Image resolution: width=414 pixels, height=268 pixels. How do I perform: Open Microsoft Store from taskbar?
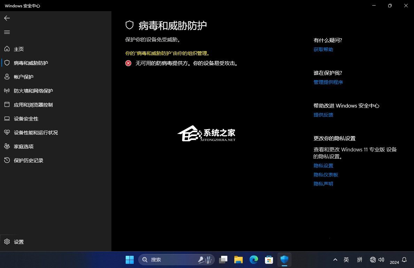269,260
